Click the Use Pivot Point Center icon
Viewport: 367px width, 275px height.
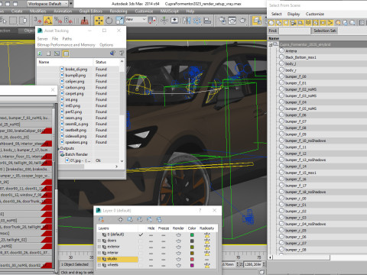pyautogui.click(x=153, y=20)
